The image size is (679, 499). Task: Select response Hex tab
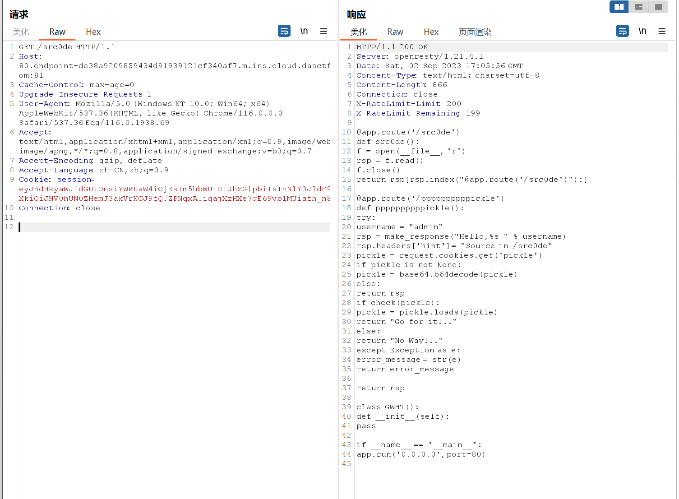(x=431, y=32)
